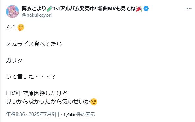195x122 pixels.
Task: Open the 午後8:36 timestamp link
Action: [15, 114]
